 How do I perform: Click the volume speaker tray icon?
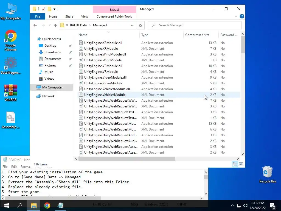tap(245, 206)
